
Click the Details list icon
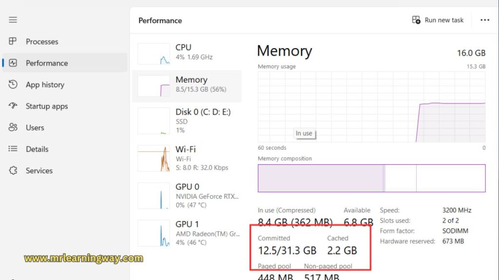click(x=13, y=149)
